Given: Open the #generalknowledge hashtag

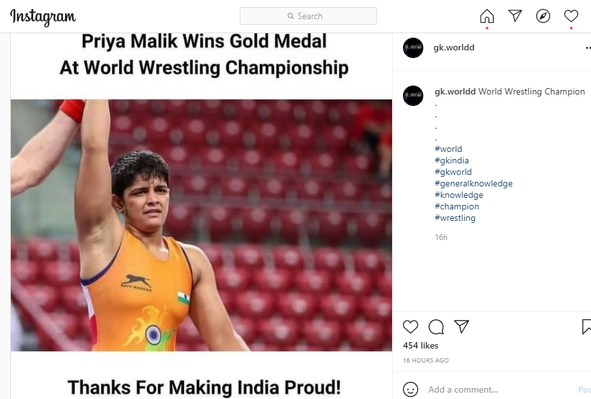Looking at the screenshot, I should [x=474, y=184].
